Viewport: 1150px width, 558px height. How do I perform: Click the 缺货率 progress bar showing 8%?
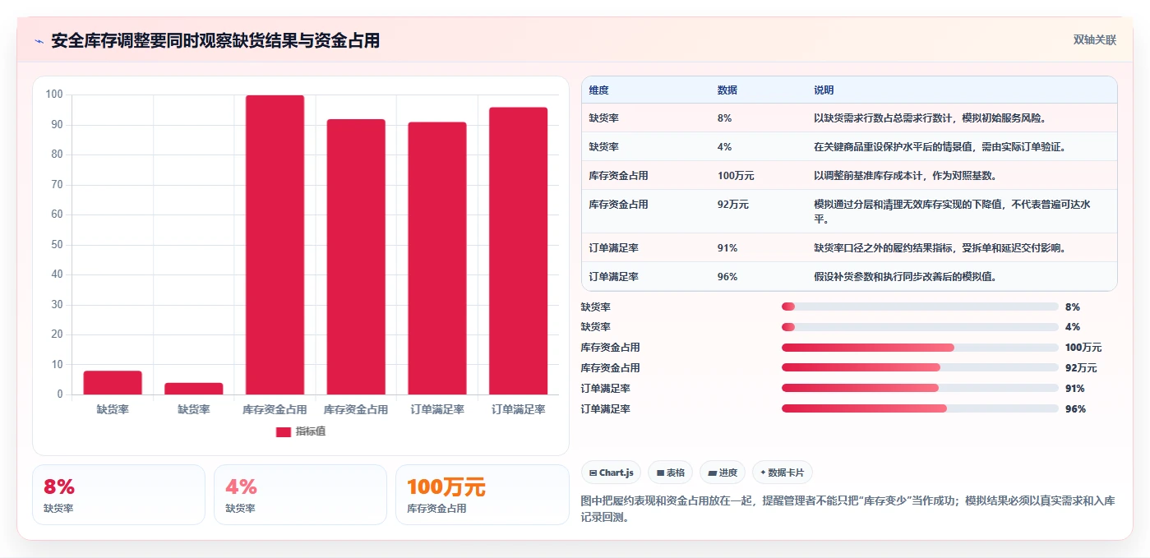tap(920, 307)
